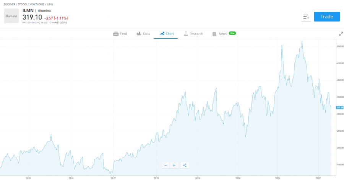Viewport: 344px width, 180px height.
Task: Click the Illumina company logo
Action: pos(11,16)
